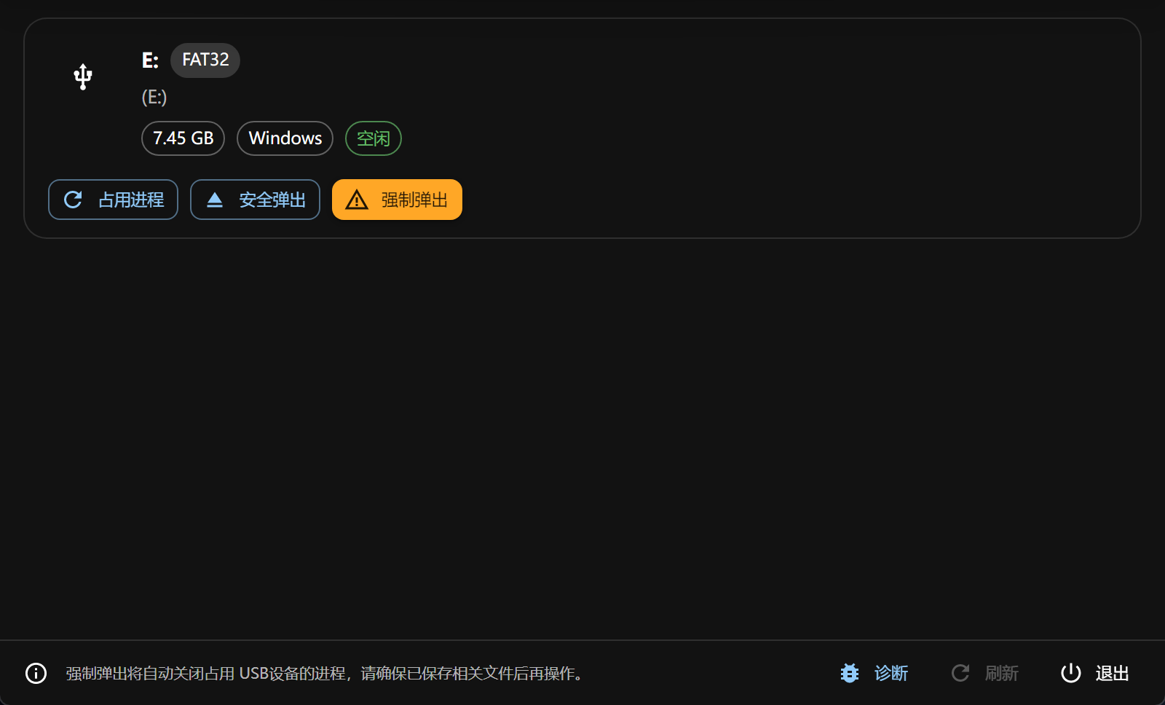Image resolution: width=1165 pixels, height=705 pixels.
Task: Click the 7.45 GB capacity chip
Action: (x=183, y=138)
